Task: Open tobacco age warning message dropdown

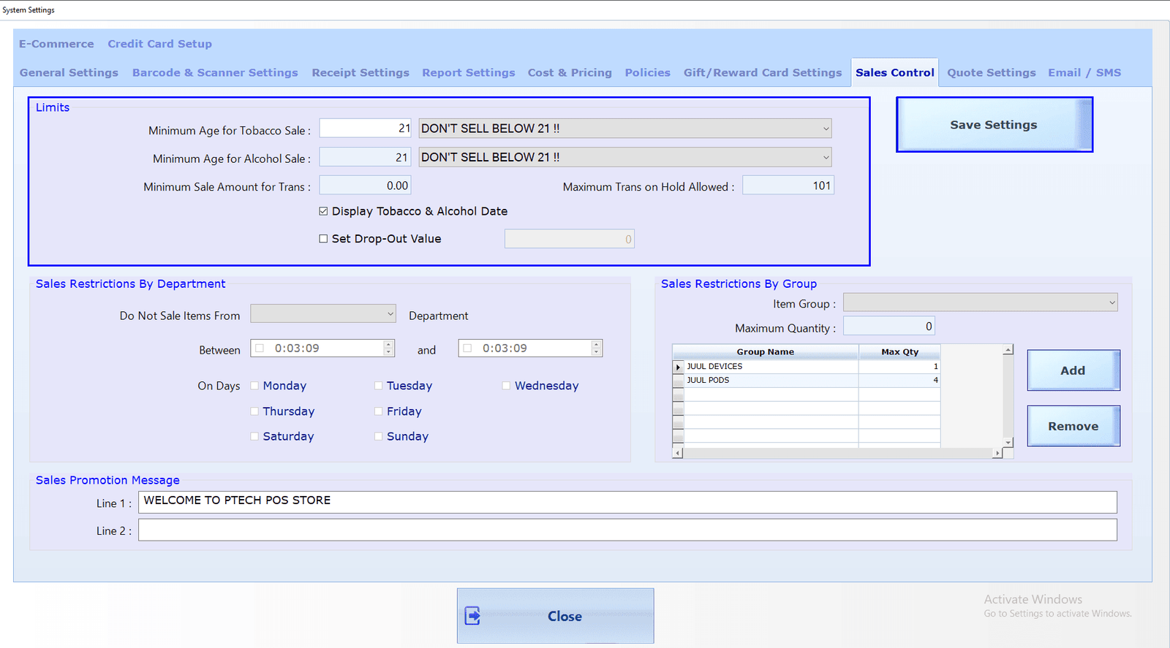Action: coord(826,129)
